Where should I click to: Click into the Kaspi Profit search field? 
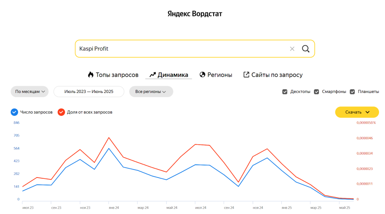180,49
